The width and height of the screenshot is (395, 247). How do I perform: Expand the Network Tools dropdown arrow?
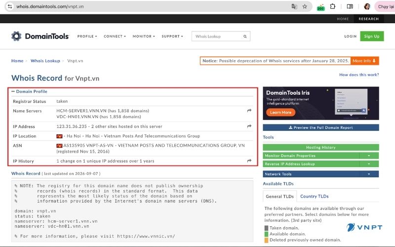[369, 174]
